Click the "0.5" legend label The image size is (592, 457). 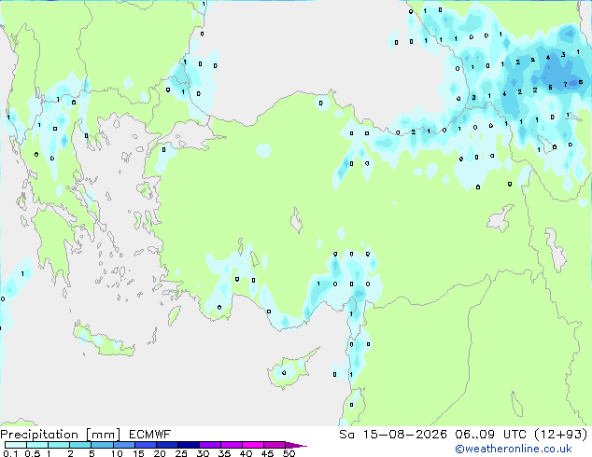click(32, 453)
